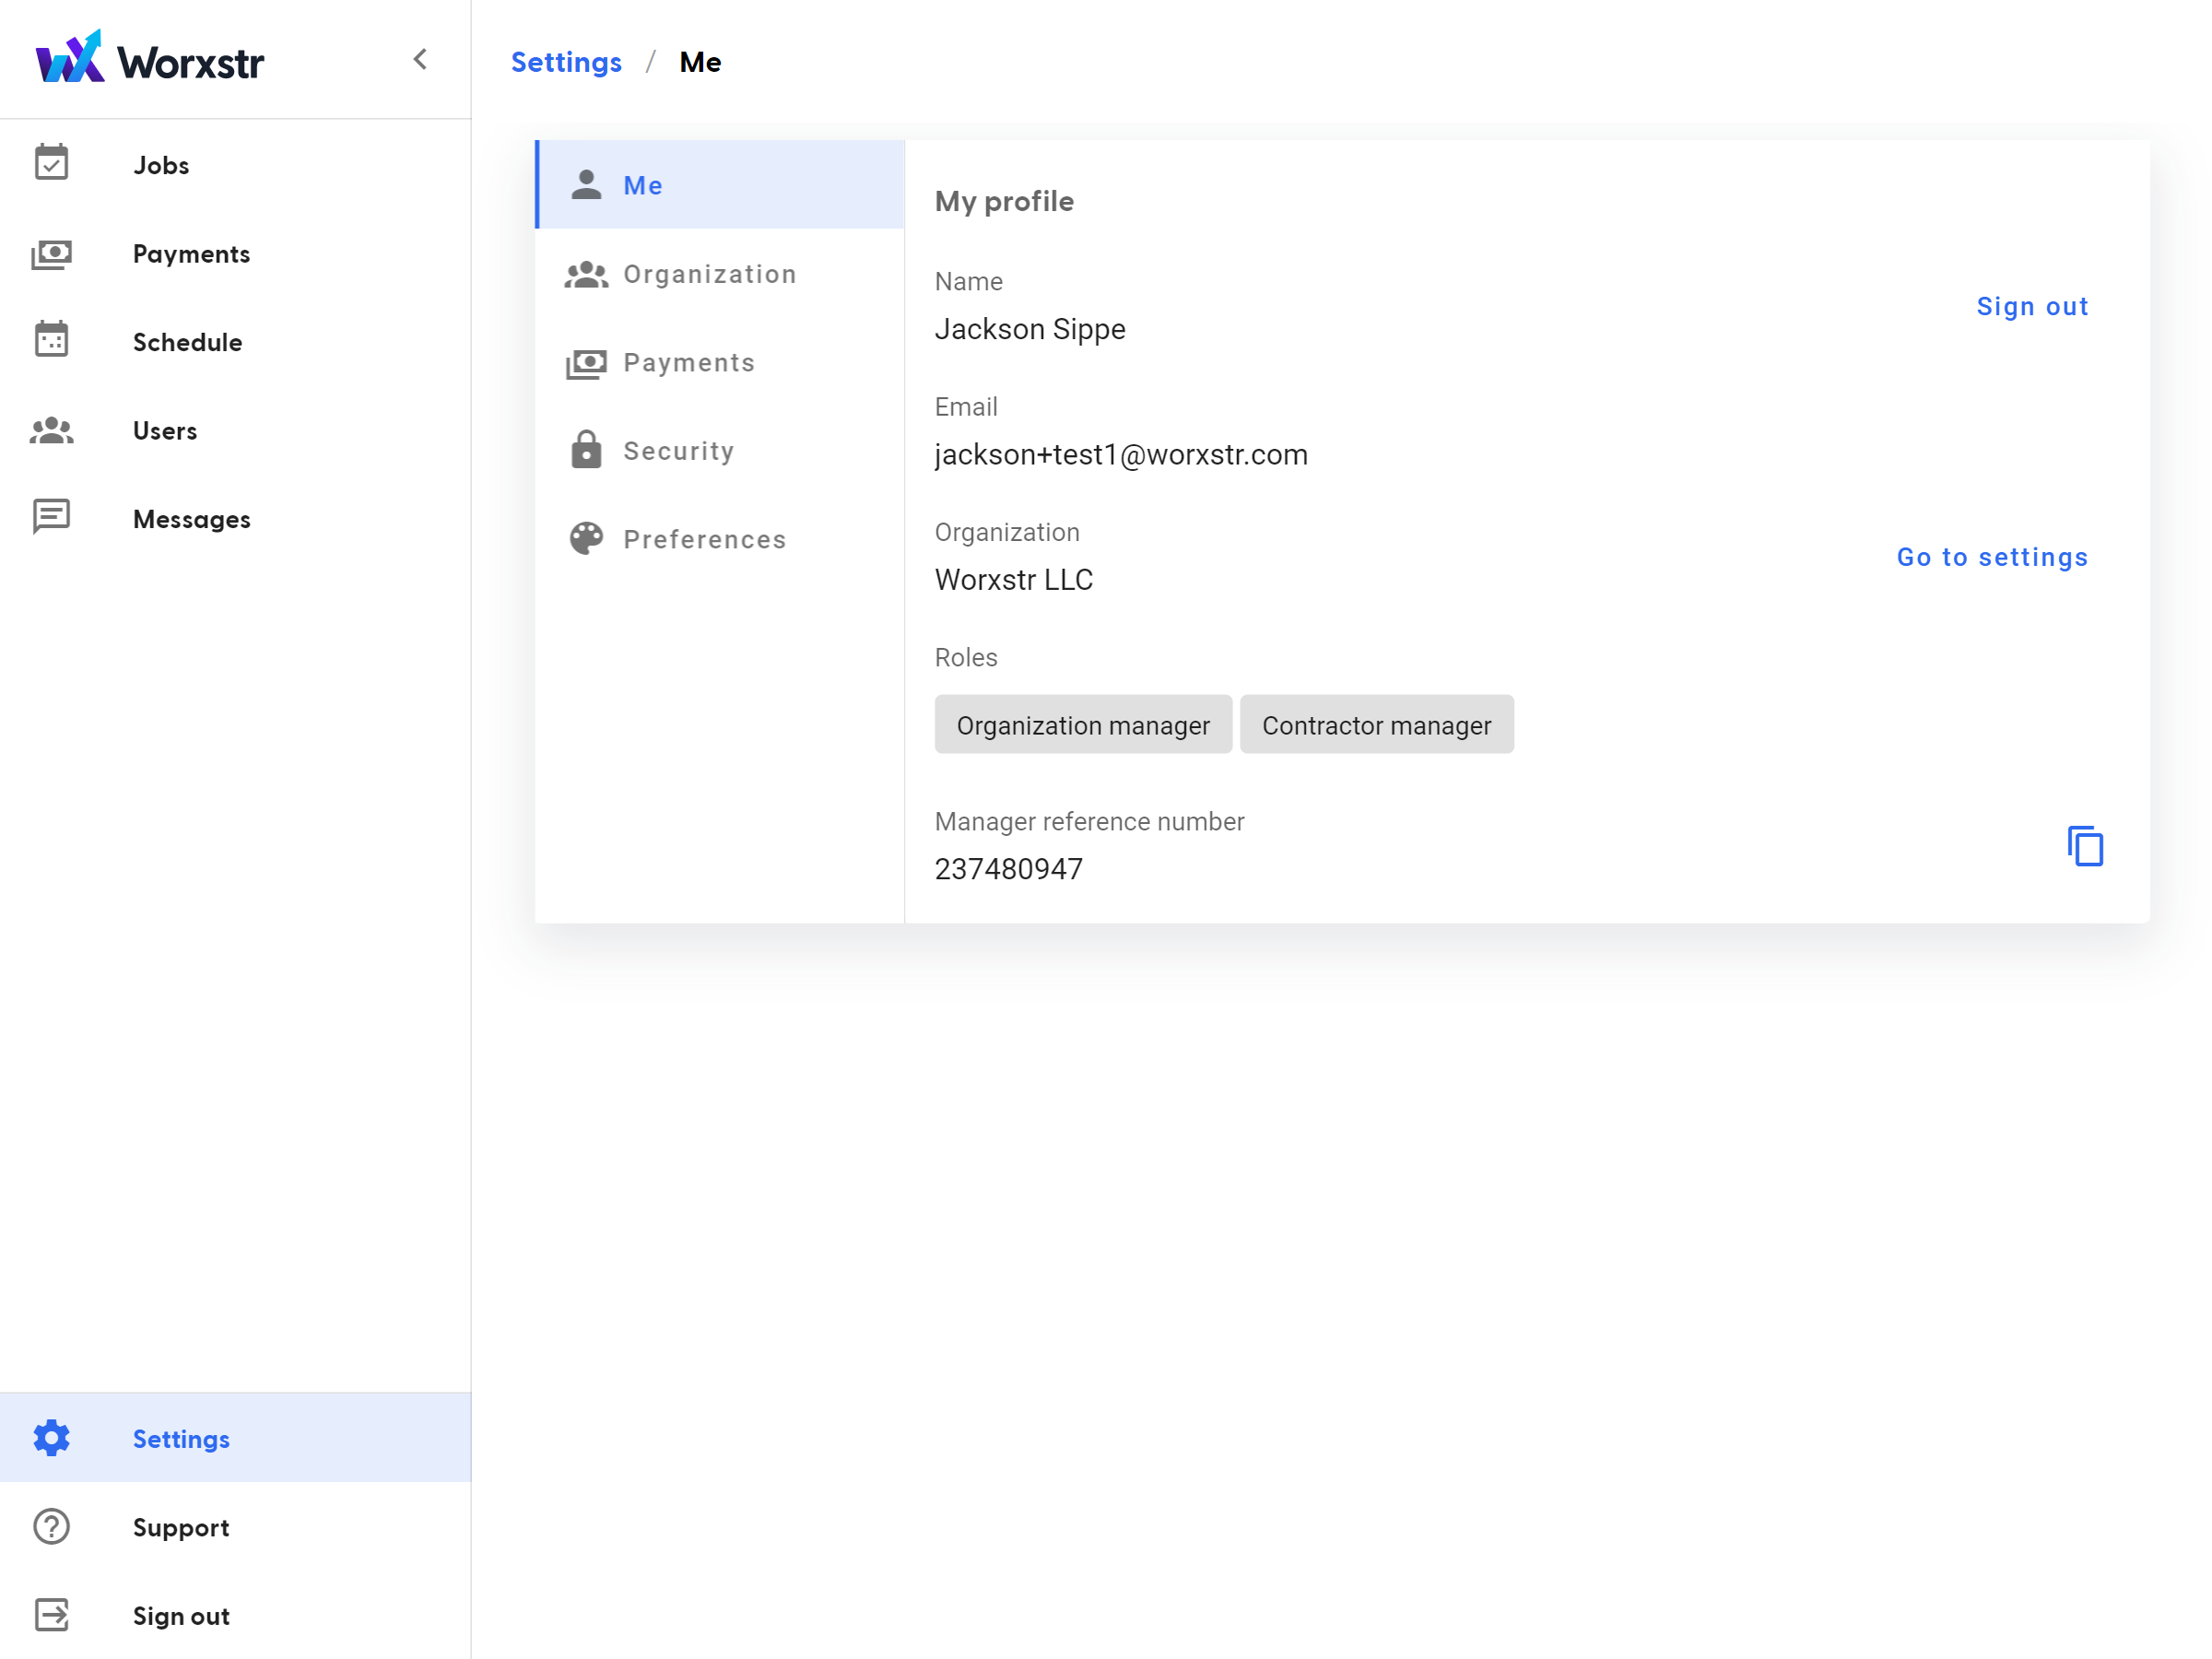Open the Organization settings tab
The width and height of the screenshot is (2212, 1659).
[709, 274]
